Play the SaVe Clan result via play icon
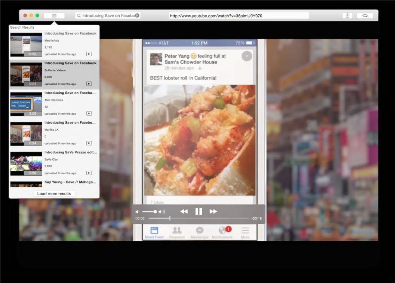The height and width of the screenshot is (283, 395). point(89,173)
